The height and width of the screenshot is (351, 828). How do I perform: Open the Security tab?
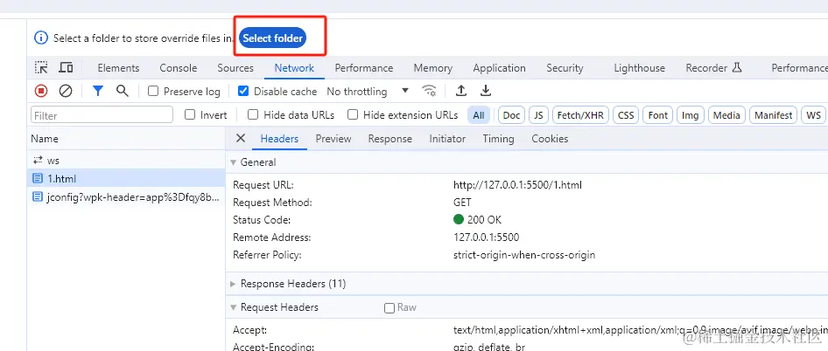click(x=565, y=68)
